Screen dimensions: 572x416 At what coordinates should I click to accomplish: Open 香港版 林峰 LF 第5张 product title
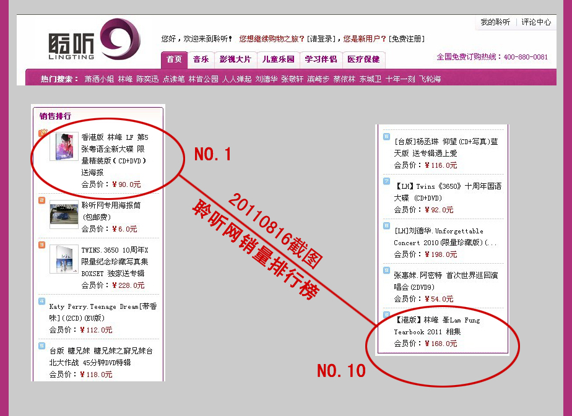point(115,155)
